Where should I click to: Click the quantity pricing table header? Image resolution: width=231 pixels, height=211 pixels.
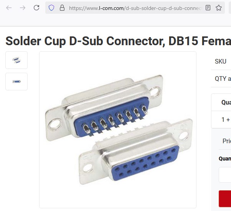226,102
